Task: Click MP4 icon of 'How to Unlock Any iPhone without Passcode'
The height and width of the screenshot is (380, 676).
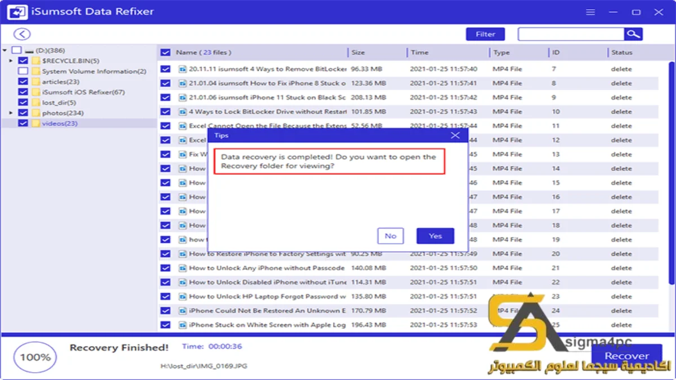Action: pyautogui.click(x=183, y=268)
